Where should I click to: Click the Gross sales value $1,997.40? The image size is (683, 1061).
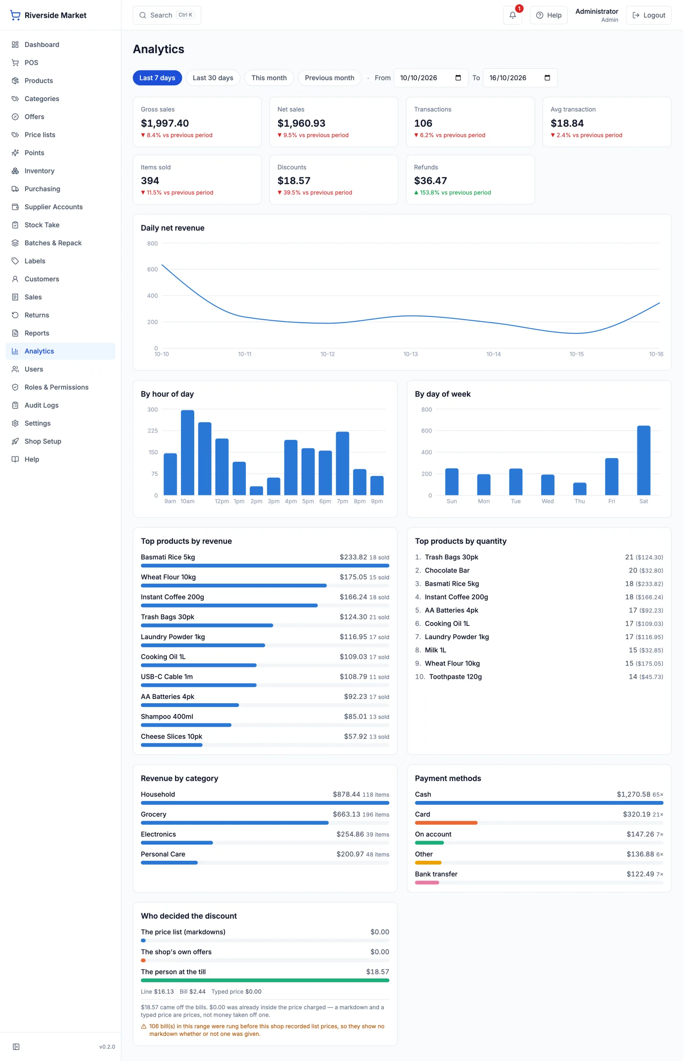pos(164,123)
